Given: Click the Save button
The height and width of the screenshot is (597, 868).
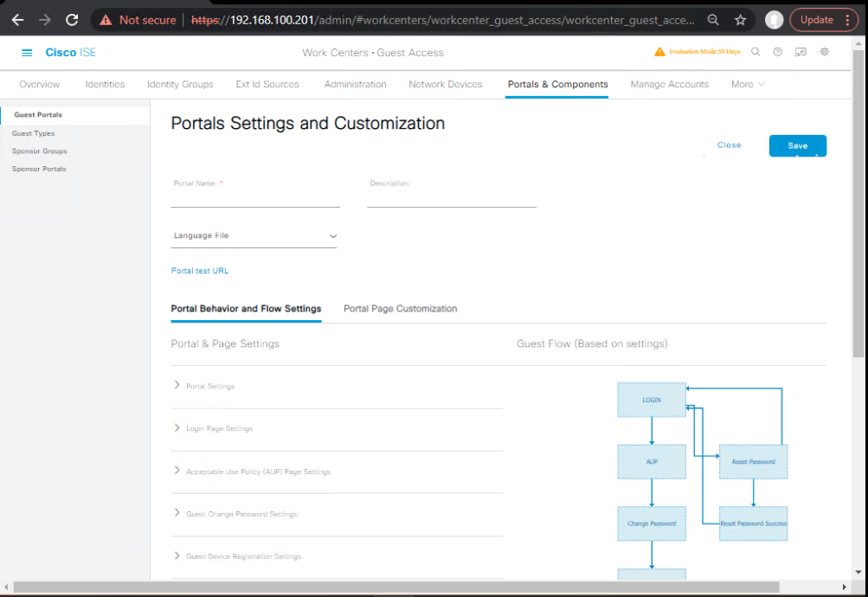Looking at the screenshot, I should coord(798,145).
